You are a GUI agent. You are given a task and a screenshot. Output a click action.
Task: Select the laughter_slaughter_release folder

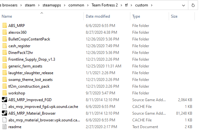[x=31, y=73]
